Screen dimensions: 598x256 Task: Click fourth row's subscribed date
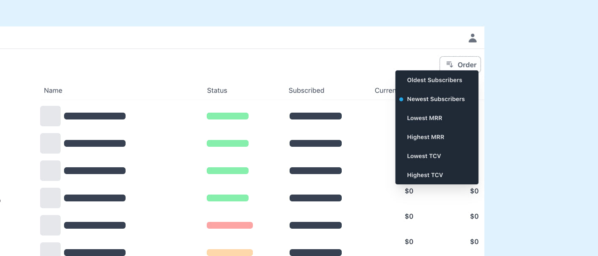(316, 198)
